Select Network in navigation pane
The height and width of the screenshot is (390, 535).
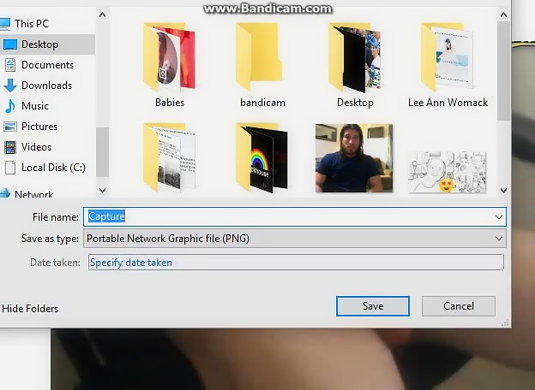coord(33,193)
